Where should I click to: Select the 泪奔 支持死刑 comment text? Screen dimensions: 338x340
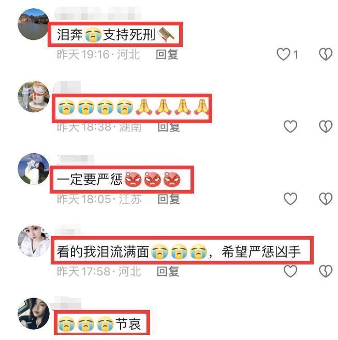coord(115,35)
